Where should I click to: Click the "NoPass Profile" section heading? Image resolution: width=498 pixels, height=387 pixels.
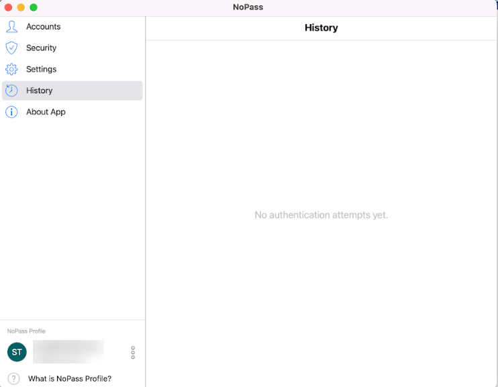tap(26, 331)
